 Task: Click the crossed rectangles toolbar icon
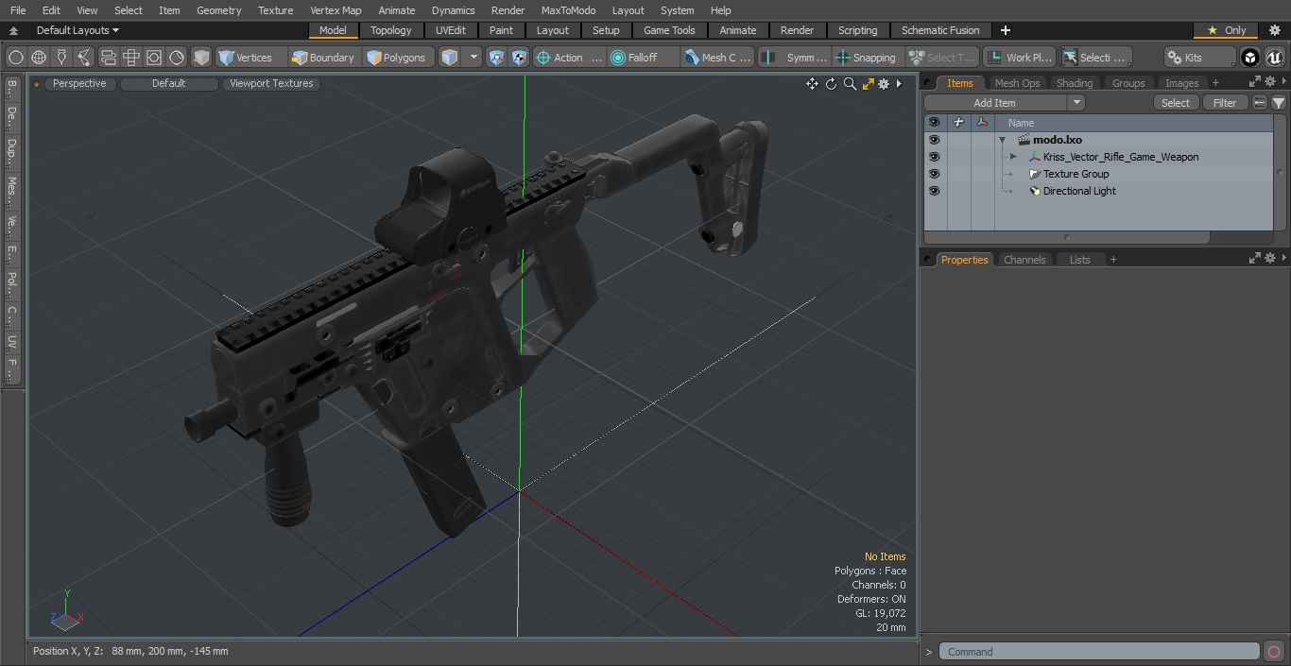(131, 58)
